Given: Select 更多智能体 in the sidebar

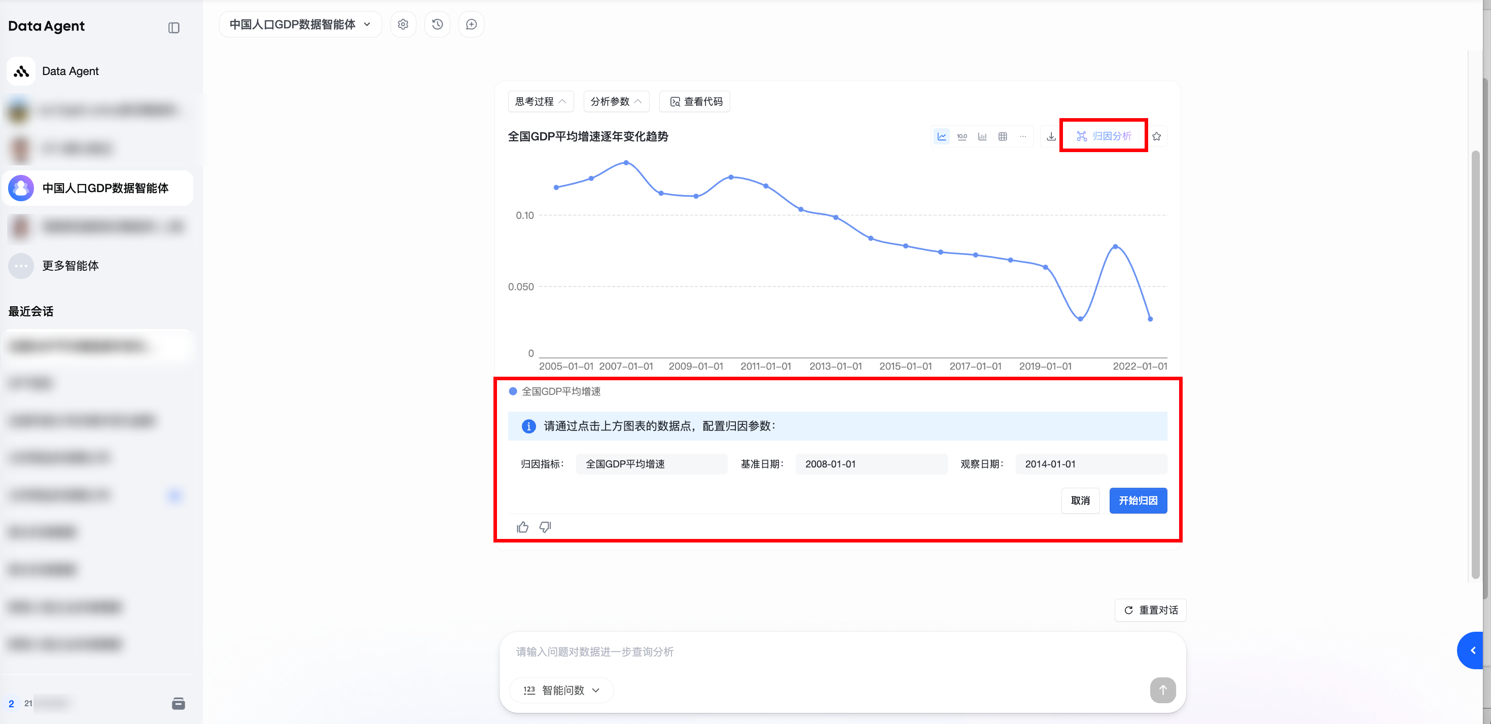Looking at the screenshot, I should [x=70, y=266].
